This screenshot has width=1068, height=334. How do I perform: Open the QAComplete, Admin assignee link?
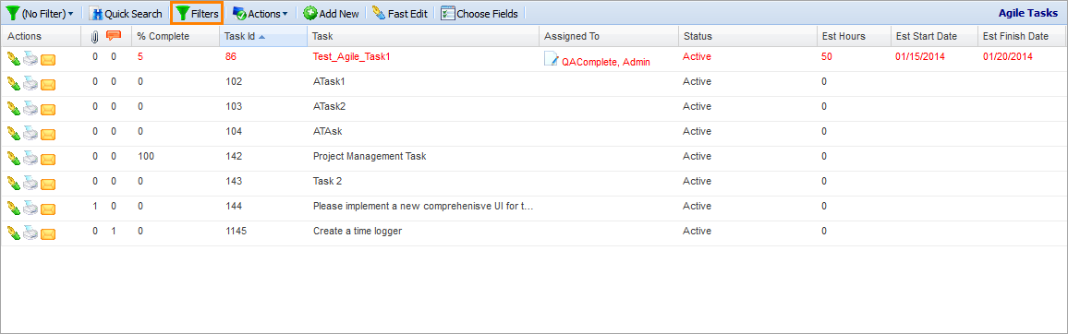click(605, 61)
